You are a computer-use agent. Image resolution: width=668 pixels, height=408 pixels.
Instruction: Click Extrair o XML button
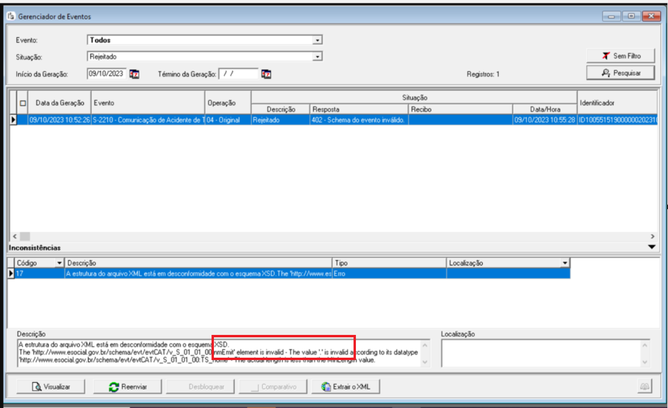pyautogui.click(x=346, y=387)
